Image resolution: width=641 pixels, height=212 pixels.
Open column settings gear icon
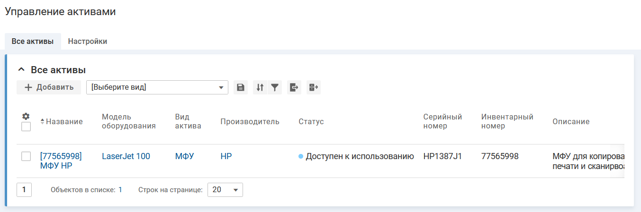[x=26, y=116]
